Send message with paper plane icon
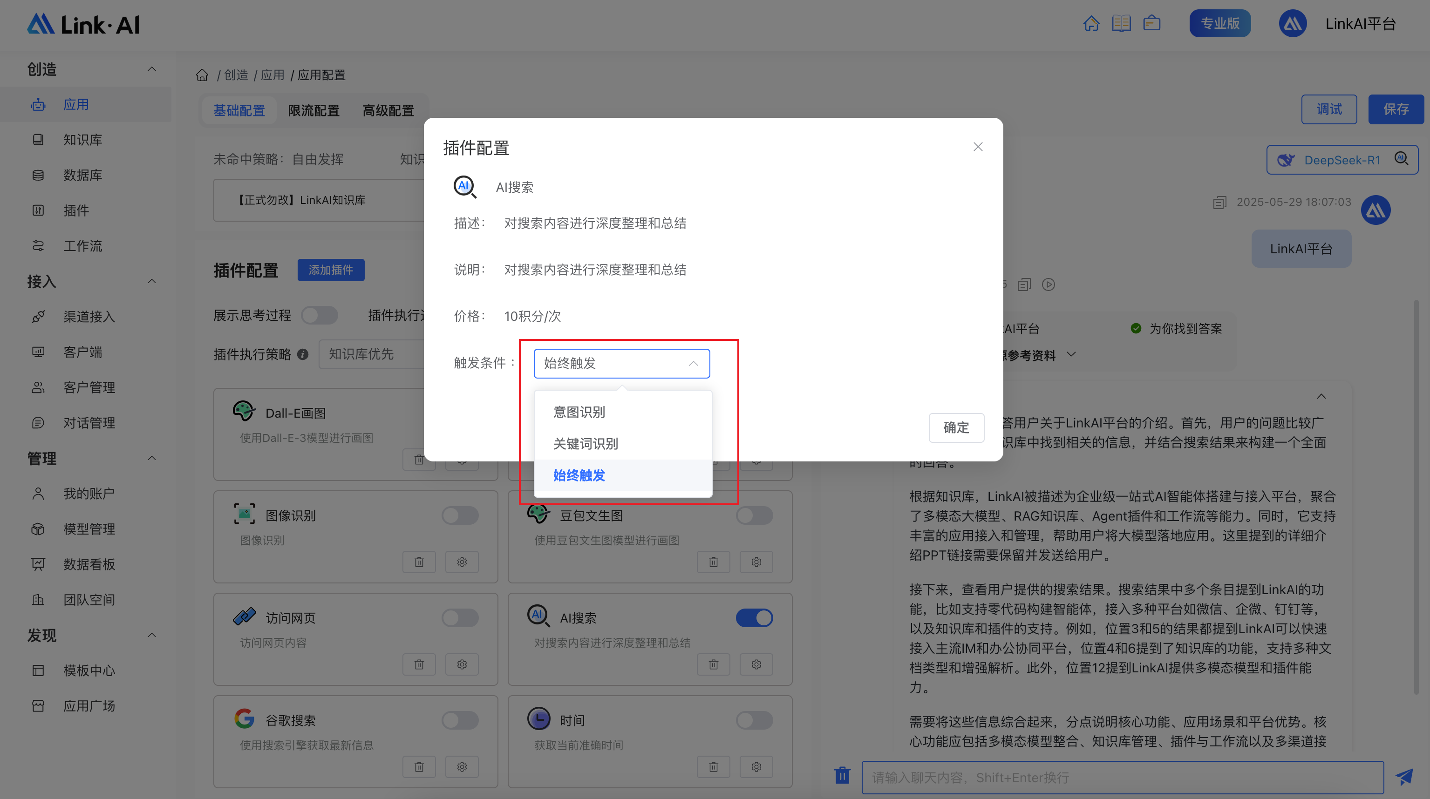The height and width of the screenshot is (799, 1430). (x=1404, y=778)
